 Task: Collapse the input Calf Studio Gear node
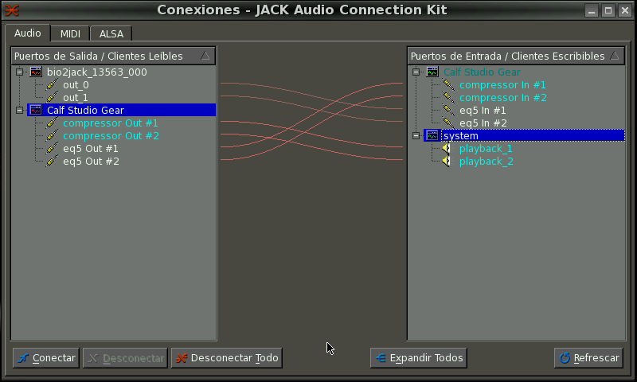(416, 72)
